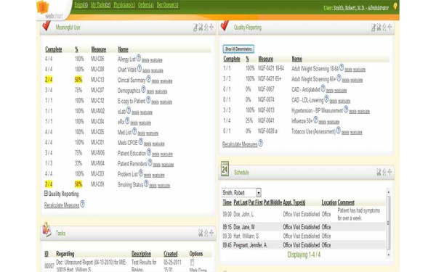Click the remove icon in Quality Reporting header
Viewport: 436px width, 272px height.
(x=379, y=28)
